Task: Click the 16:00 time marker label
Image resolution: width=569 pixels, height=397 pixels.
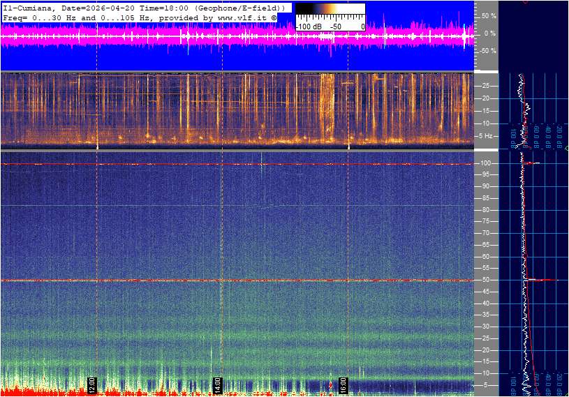Action: coord(343,384)
